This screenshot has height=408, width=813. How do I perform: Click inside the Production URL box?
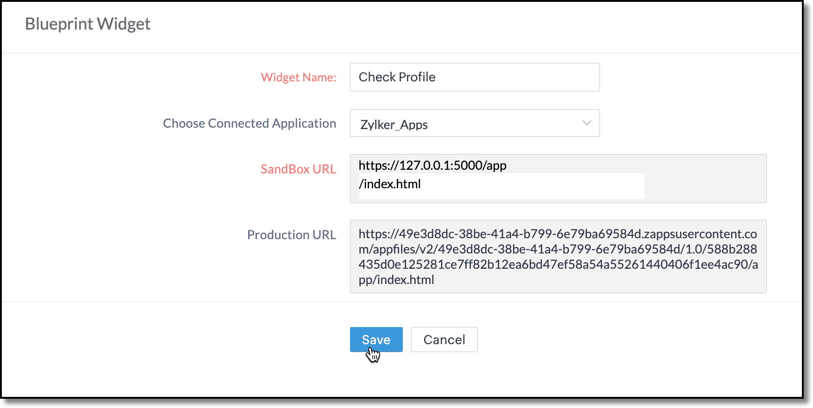point(558,256)
